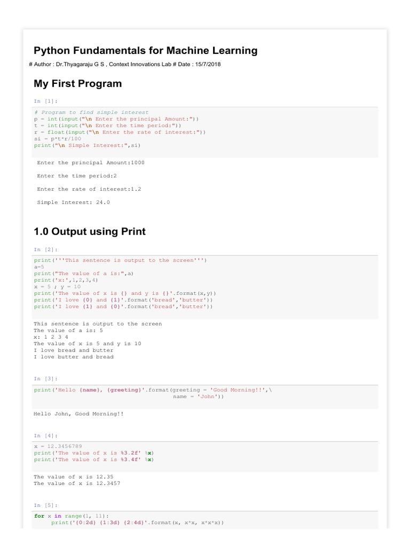Select the In [3] cell prompt
Screen dimensions: 410x547
tap(45, 378)
